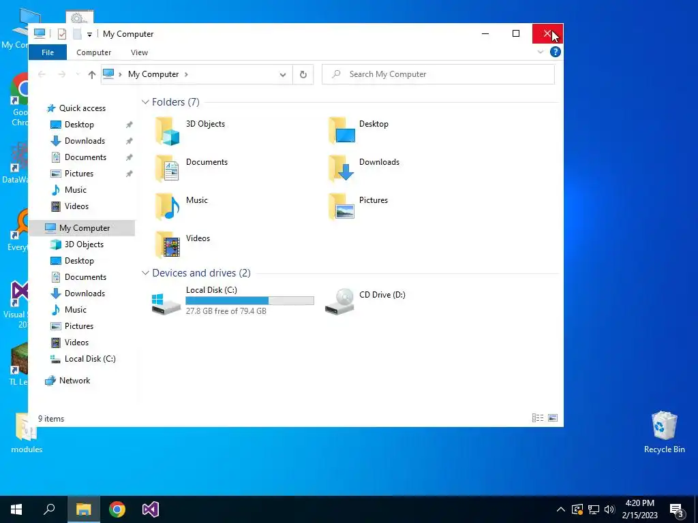Screen dimensions: 698x523
Task: Switch to details view layout icon
Action: [x=538, y=418]
